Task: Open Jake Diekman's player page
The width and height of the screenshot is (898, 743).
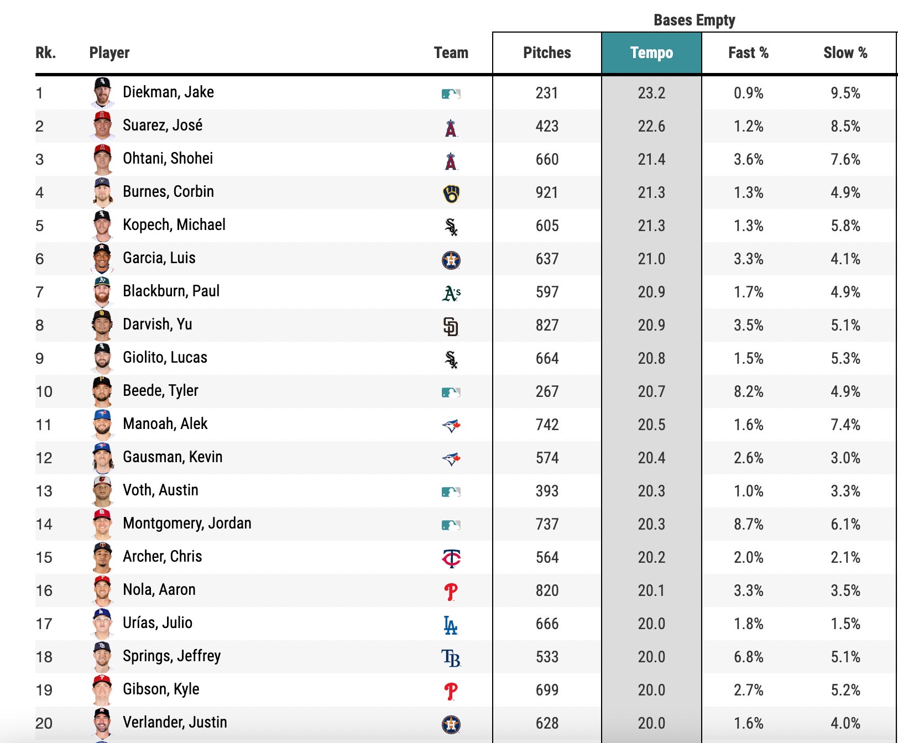Action: click(x=168, y=92)
